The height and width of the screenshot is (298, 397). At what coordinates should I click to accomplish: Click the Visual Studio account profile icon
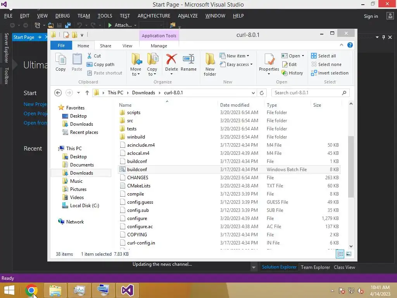(x=390, y=16)
